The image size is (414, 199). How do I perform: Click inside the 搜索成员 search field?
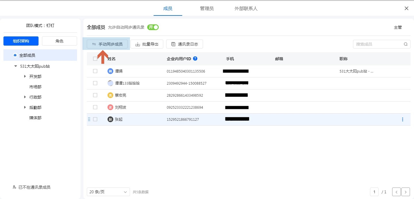tap(378, 44)
